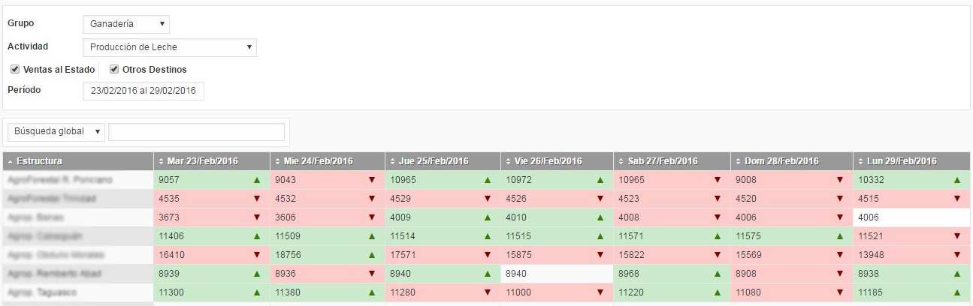This screenshot has height=306, width=973.
Task: Click the green up arrow beside 9057
Action: tap(256, 180)
